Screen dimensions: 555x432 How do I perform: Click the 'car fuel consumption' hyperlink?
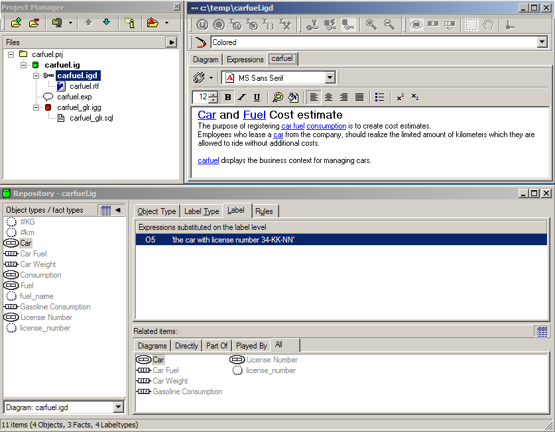314,126
